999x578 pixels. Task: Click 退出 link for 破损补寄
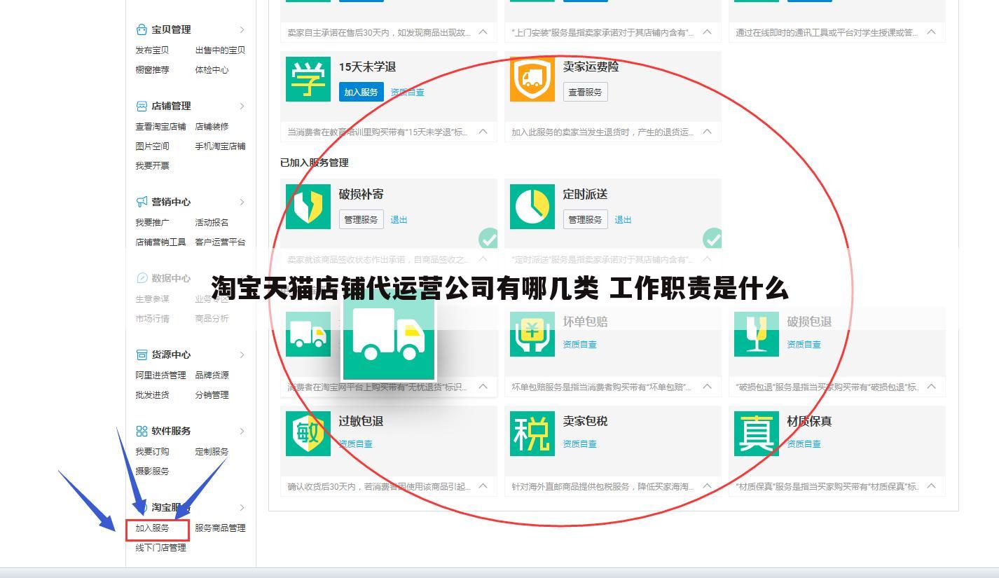pos(399,219)
